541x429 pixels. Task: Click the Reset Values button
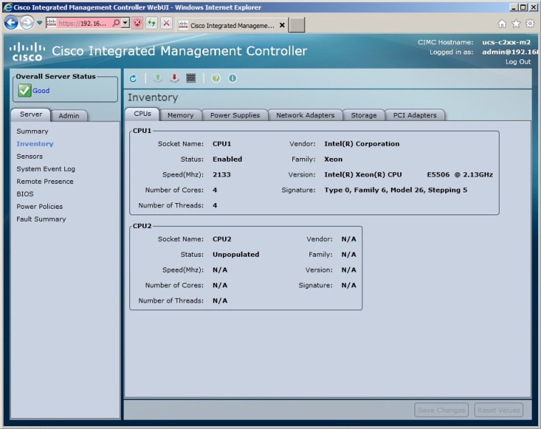point(499,410)
